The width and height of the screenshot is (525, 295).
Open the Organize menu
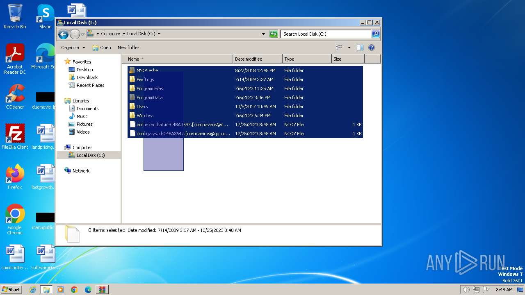point(73,48)
